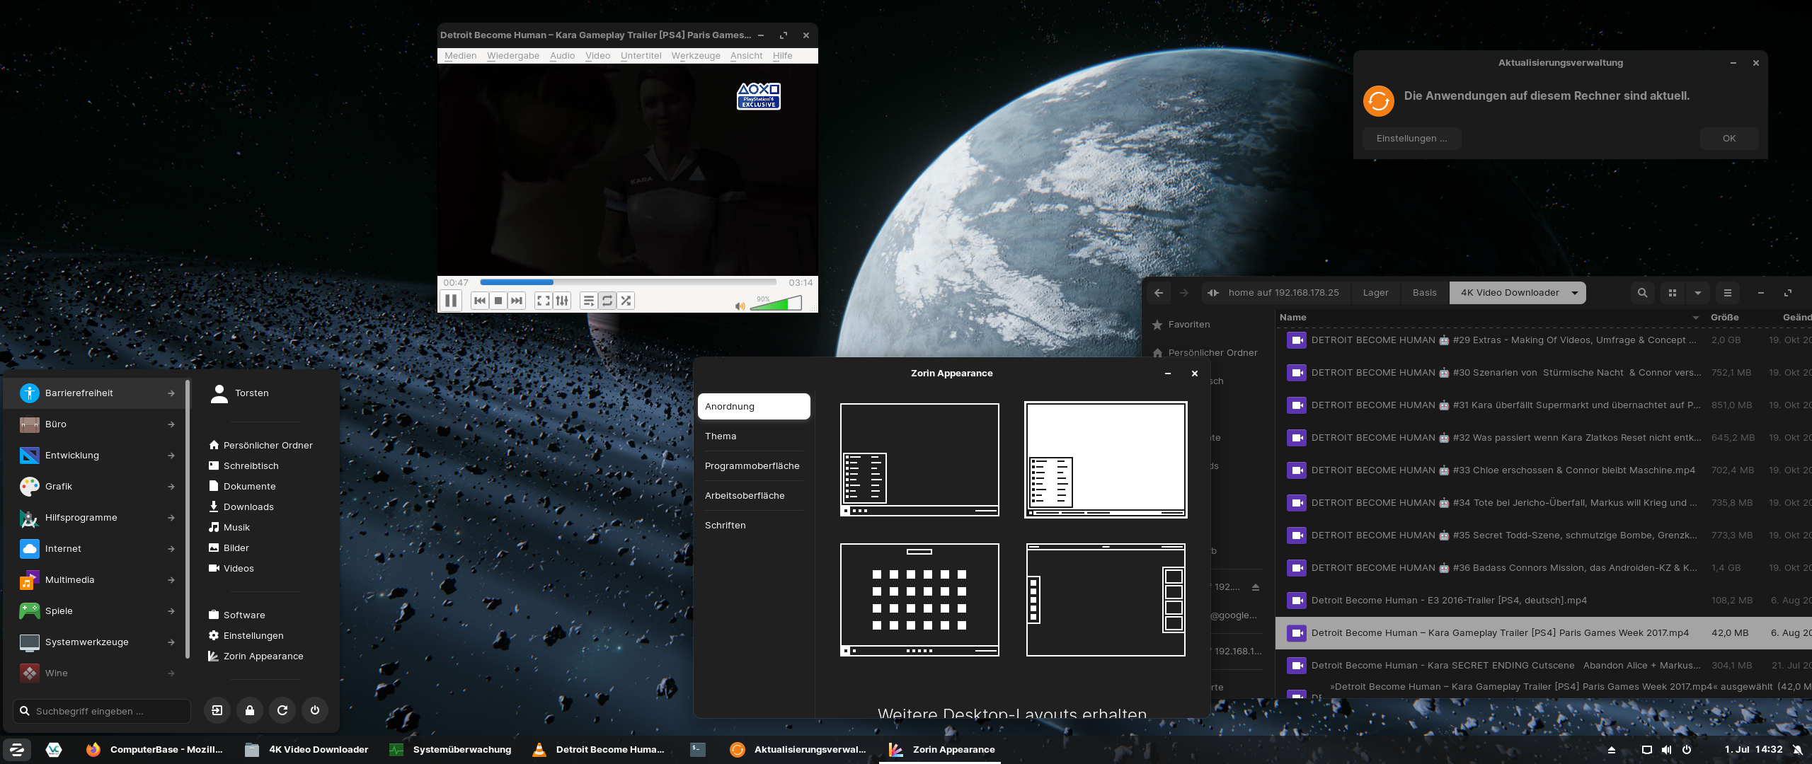Click the restart icon in menu
1812x764 pixels.
coord(282,710)
